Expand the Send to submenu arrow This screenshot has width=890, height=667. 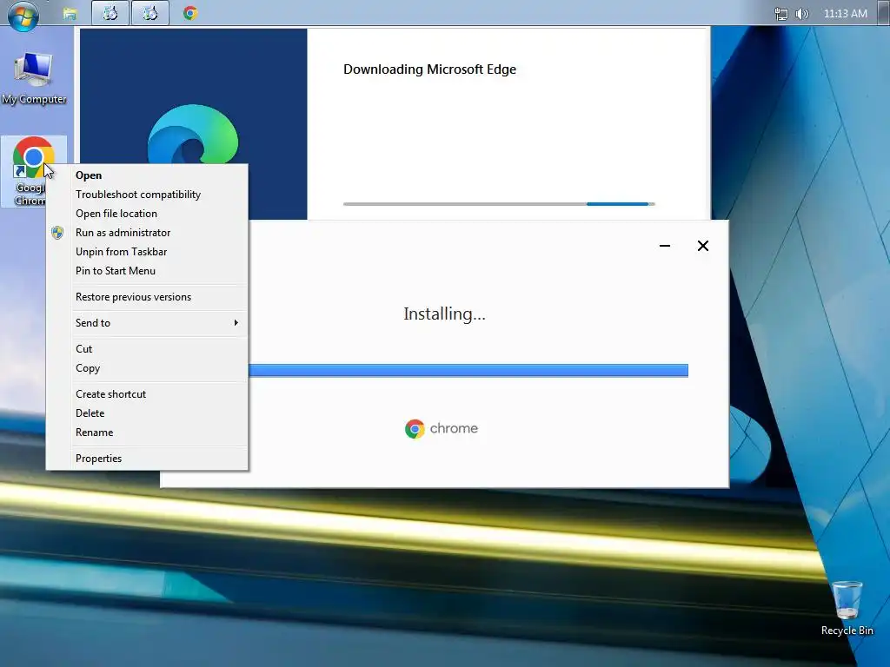236,323
